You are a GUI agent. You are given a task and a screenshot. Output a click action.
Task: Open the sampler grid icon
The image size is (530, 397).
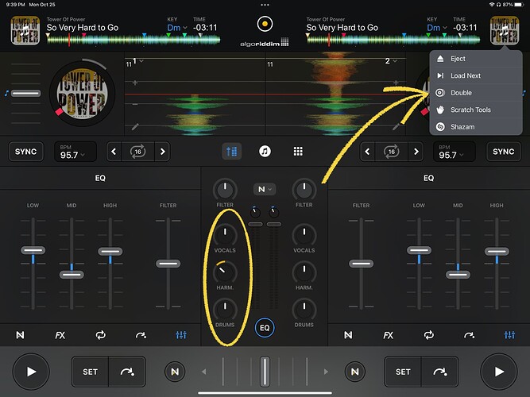[298, 151]
